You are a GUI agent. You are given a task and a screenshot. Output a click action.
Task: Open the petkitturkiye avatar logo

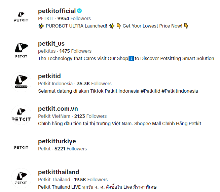pos(21,147)
